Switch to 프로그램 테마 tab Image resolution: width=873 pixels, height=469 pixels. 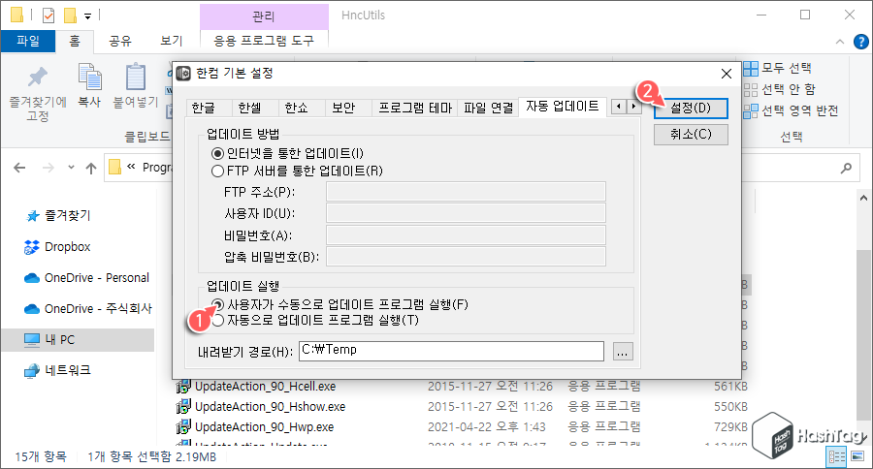click(415, 108)
